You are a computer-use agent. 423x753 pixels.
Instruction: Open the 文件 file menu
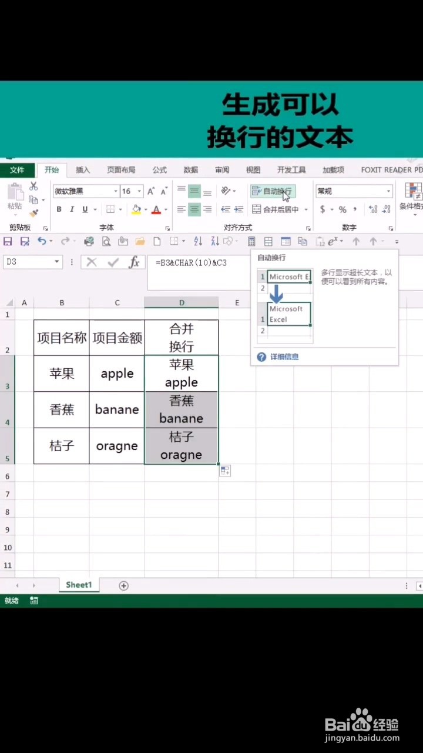click(17, 170)
